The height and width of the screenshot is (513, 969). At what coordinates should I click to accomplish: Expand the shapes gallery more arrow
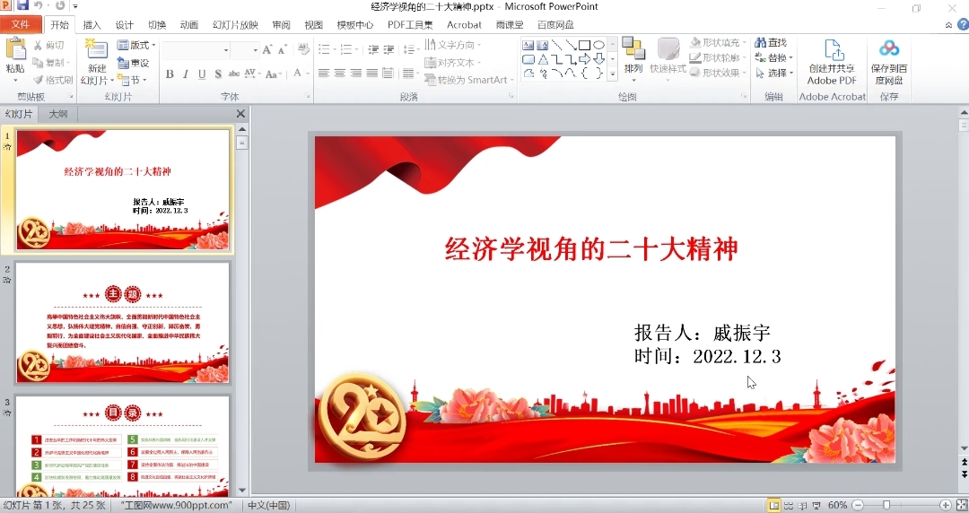pyautogui.click(x=613, y=74)
